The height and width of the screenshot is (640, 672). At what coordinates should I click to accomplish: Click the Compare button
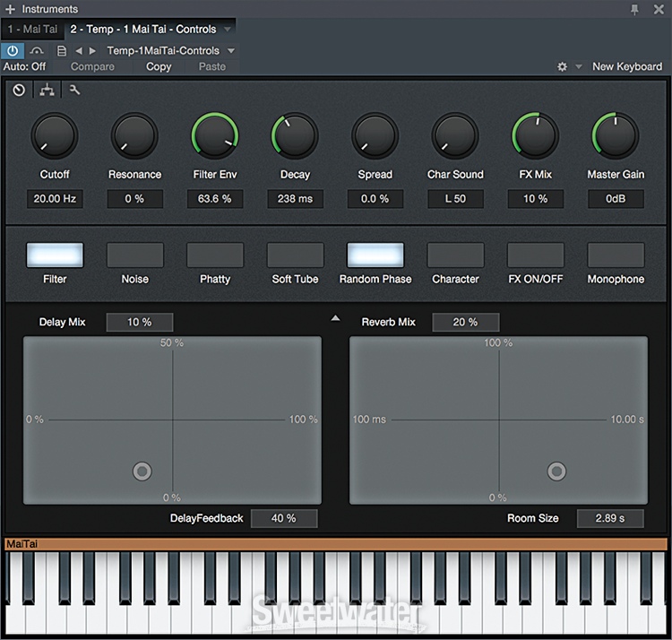[x=92, y=67]
